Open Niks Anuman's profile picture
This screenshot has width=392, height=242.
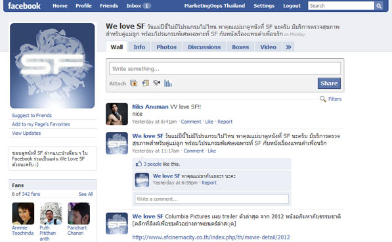tap(117, 114)
